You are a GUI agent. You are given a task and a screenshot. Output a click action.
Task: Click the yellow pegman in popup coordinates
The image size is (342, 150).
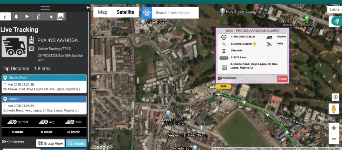point(254,44)
